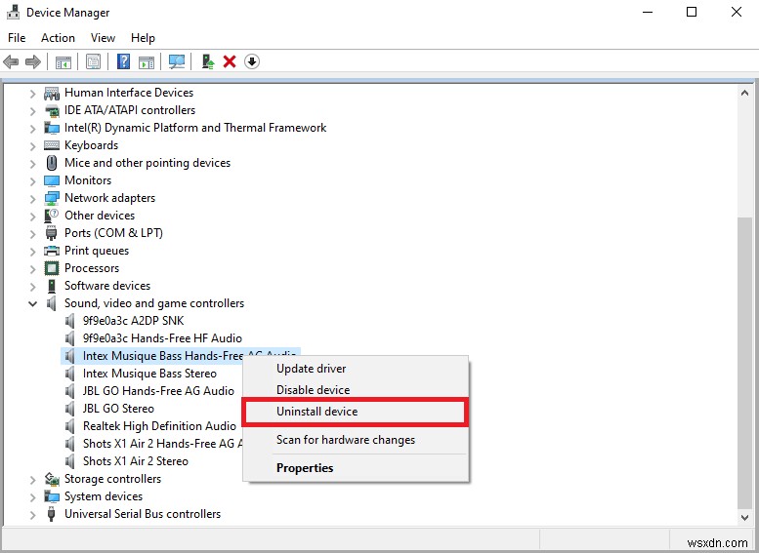Click the Disable device down-arrow icon

click(x=252, y=61)
